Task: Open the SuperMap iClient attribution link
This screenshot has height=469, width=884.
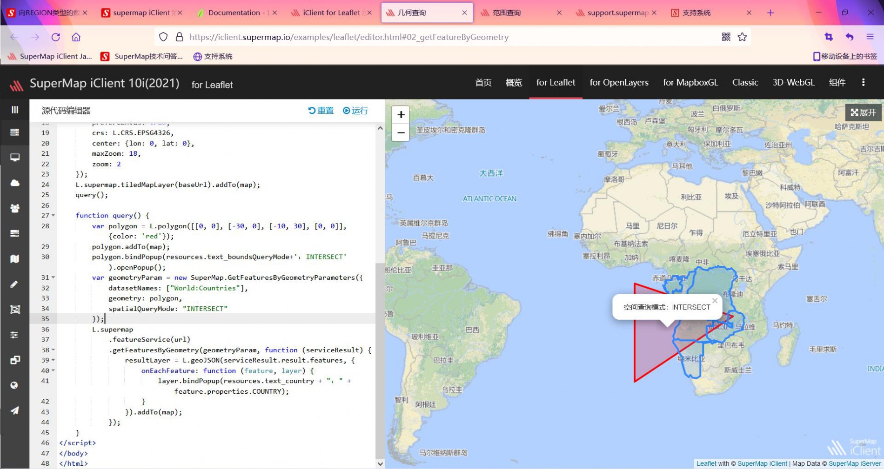Action: 762,463
